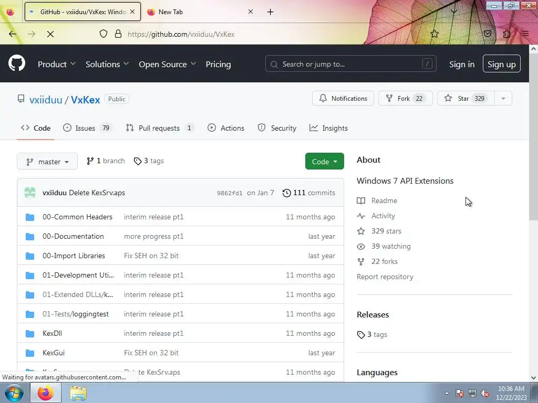Show hidden tray icons arrow
Viewport: 538px width, 403px height.
tap(447, 393)
